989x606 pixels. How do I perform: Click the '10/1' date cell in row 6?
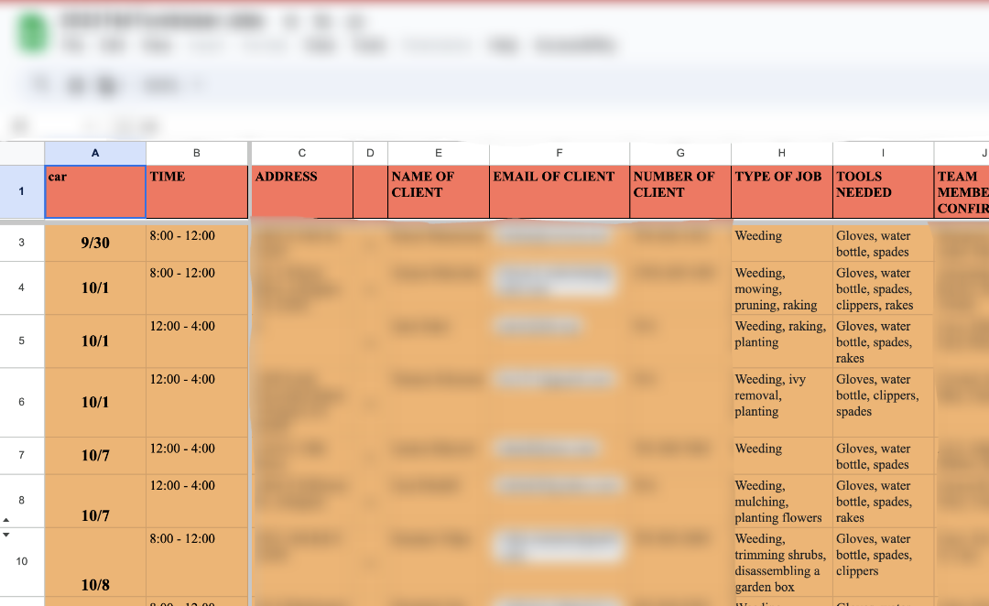[x=95, y=402]
